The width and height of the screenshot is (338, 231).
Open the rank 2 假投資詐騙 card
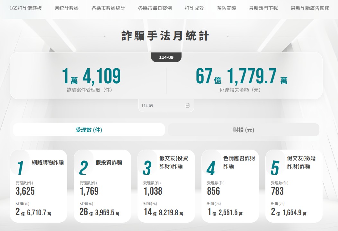(102, 186)
